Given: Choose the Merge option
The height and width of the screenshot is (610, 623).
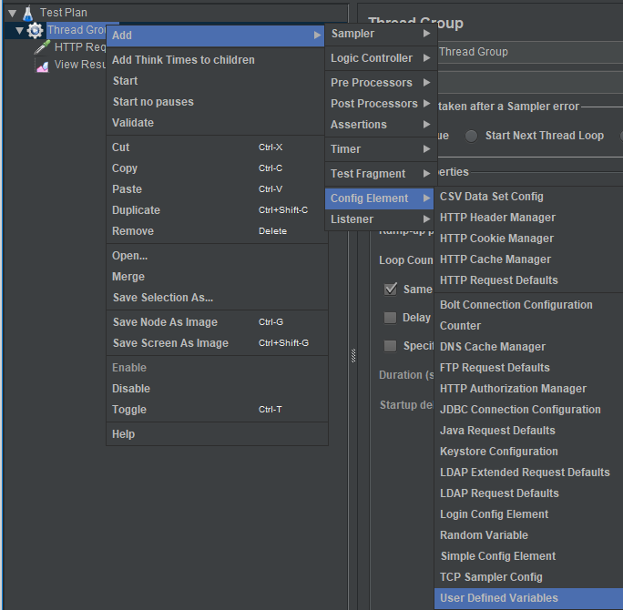Looking at the screenshot, I should tap(217, 277).
